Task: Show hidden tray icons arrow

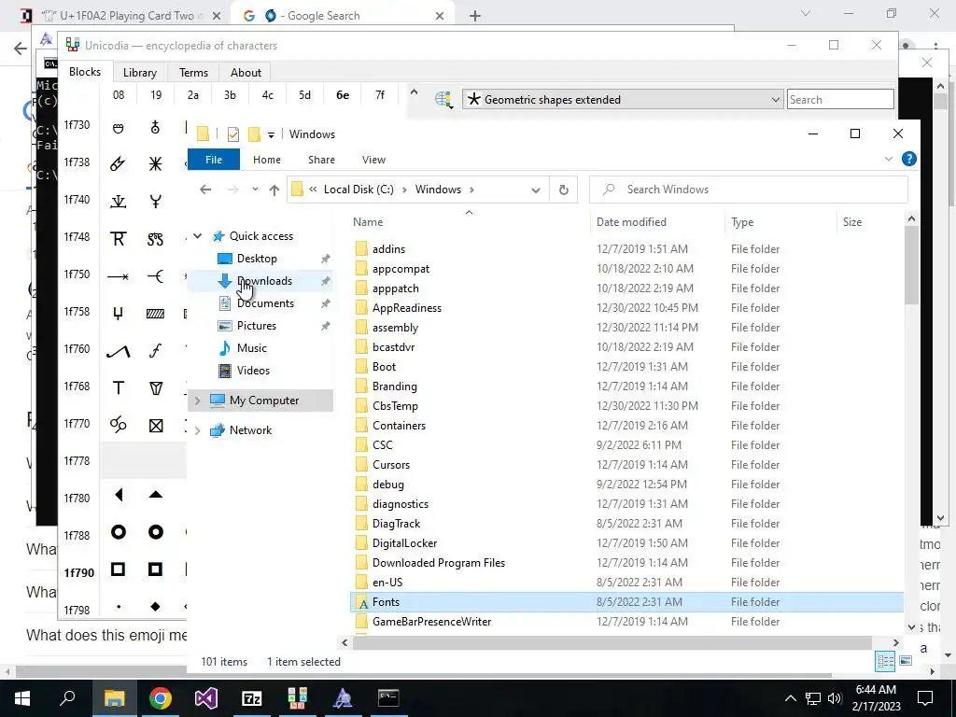Action: [x=790, y=698]
